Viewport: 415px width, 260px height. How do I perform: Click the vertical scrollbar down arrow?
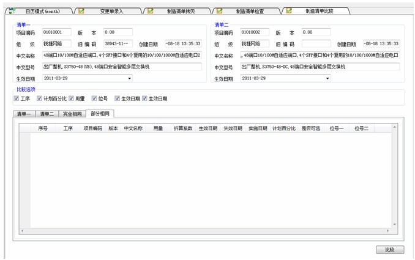click(x=395, y=225)
